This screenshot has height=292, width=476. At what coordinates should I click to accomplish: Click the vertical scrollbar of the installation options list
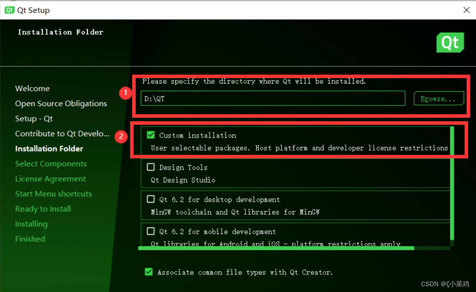click(452, 184)
